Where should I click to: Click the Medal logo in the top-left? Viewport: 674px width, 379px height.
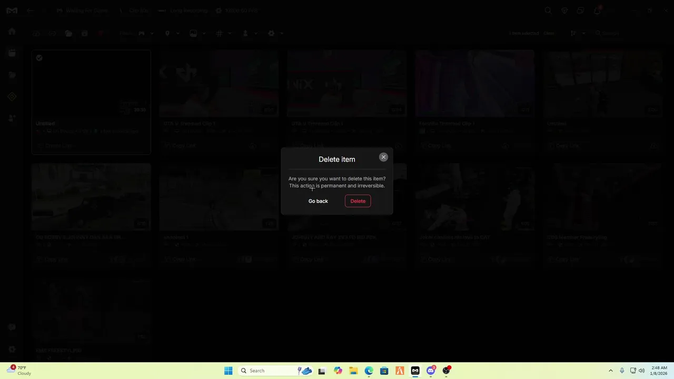tap(12, 11)
